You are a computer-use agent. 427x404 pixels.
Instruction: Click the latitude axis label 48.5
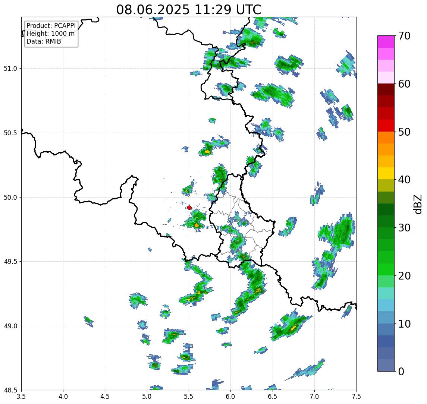10,390
